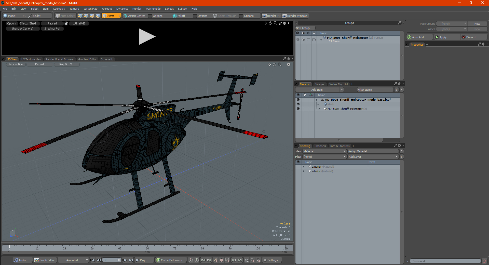Click the Polygons selection mode cube icon

[x=92, y=16]
